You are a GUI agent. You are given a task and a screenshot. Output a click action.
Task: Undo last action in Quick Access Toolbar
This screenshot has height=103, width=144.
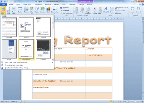[7, 1]
